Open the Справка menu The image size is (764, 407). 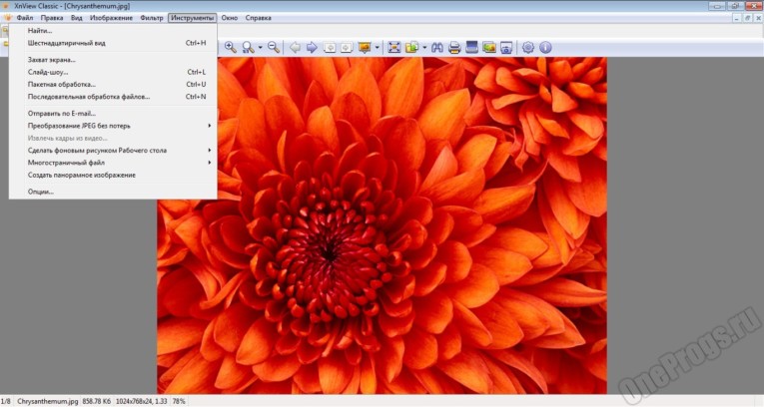pyautogui.click(x=259, y=18)
